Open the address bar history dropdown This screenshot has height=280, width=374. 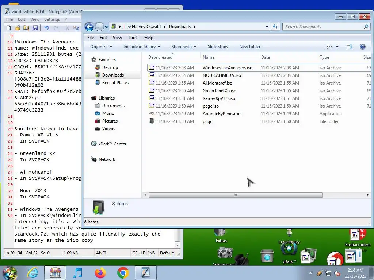pyautogui.click(x=267, y=27)
